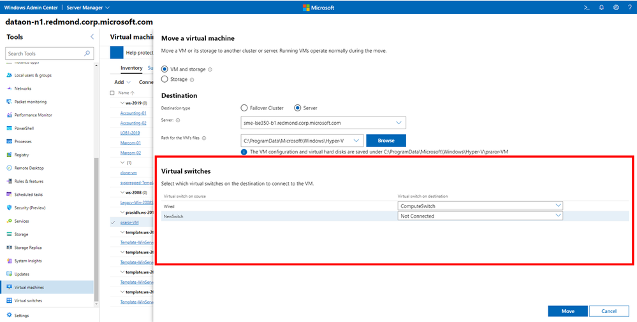Expand the Add menu dropdown
This screenshot has height=322, width=637.
pyautogui.click(x=122, y=82)
